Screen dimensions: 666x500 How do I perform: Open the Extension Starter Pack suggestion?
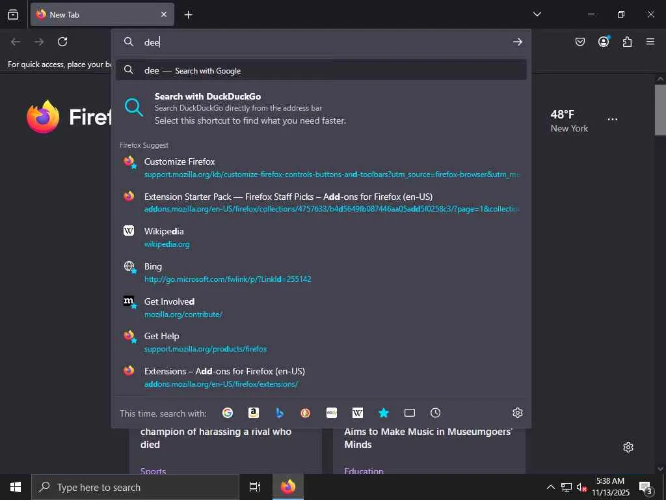(x=321, y=202)
